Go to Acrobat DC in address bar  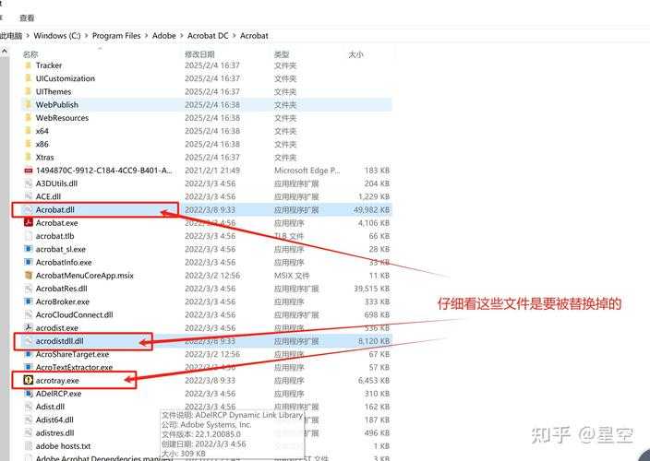coord(208,36)
